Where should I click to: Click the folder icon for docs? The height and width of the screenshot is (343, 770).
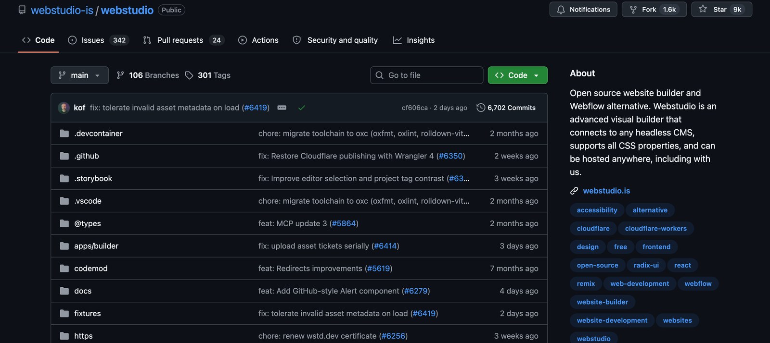[x=64, y=291]
